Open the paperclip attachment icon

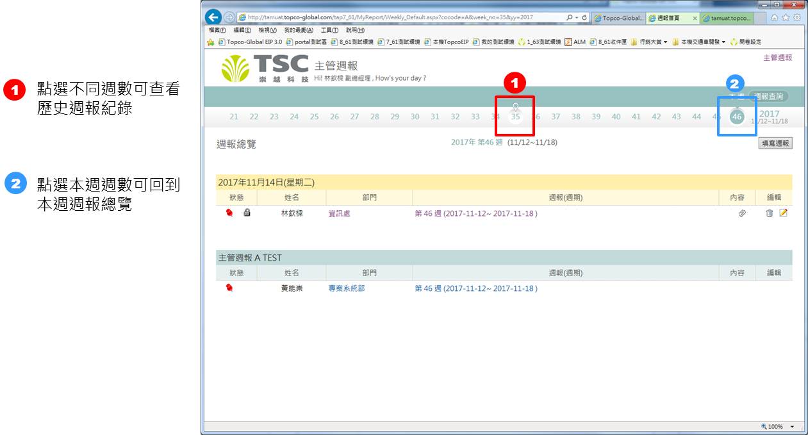[742, 213]
